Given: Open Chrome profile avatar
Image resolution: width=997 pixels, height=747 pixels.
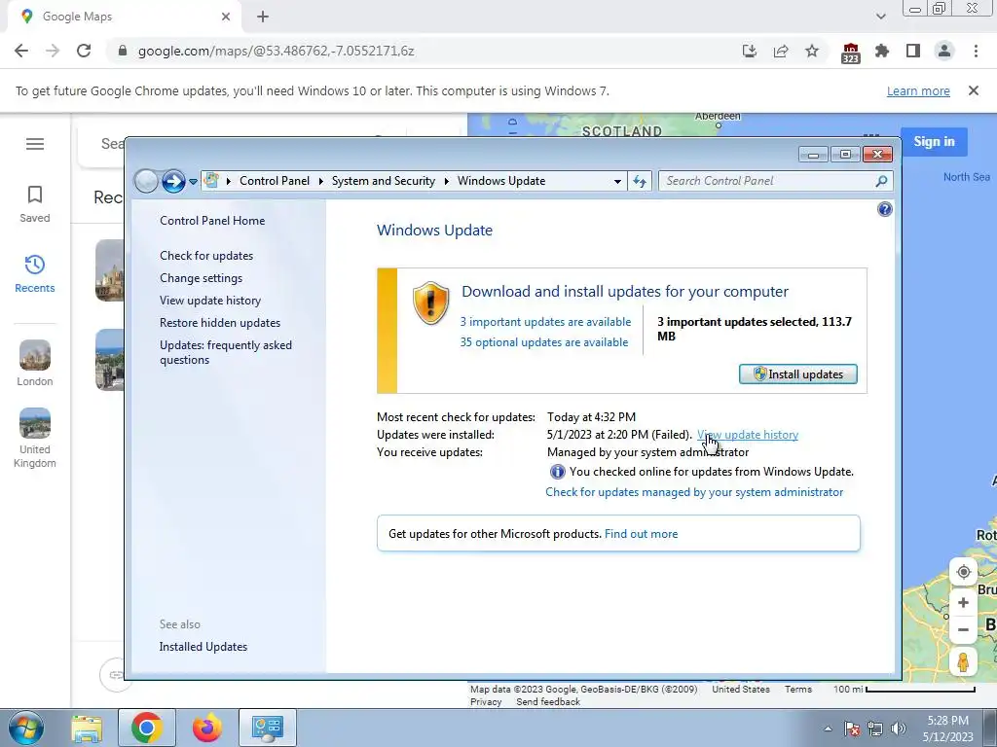Looking at the screenshot, I should tap(944, 51).
